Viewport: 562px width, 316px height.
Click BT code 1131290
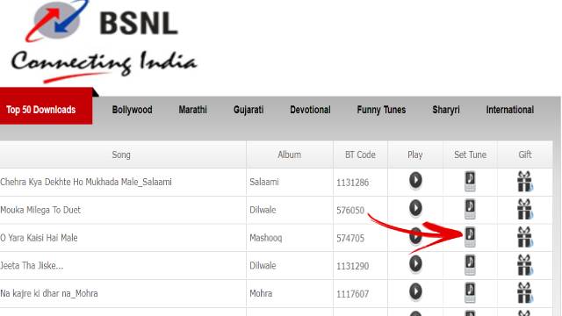coord(353,266)
